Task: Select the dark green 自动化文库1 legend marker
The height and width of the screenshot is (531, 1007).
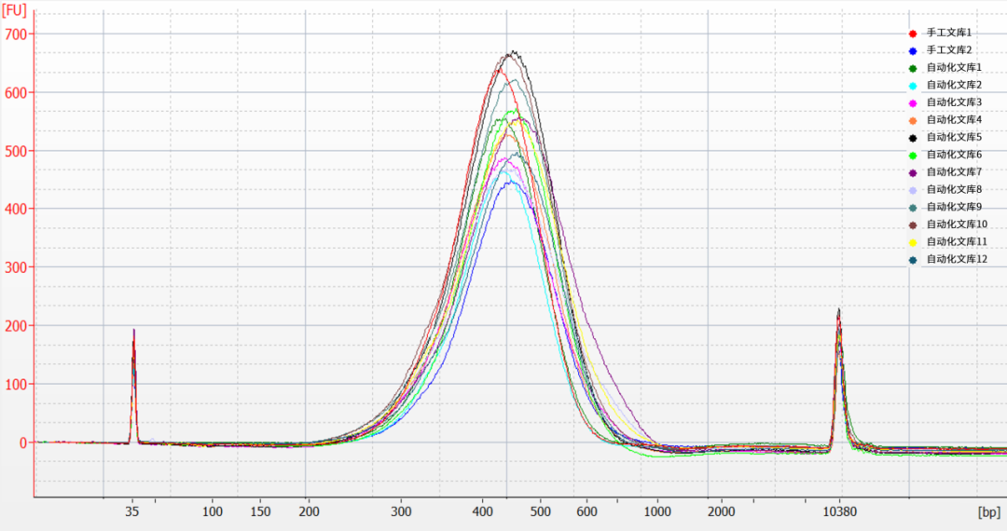Action: (x=913, y=68)
